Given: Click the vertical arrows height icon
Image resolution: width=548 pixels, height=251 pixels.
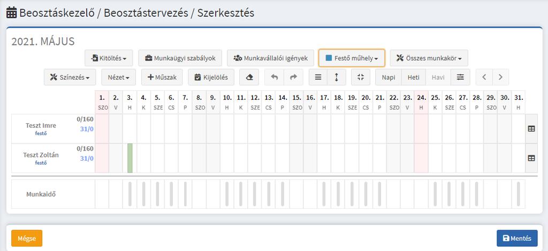Looking at the screenshot, I should (x=337, y=77).
